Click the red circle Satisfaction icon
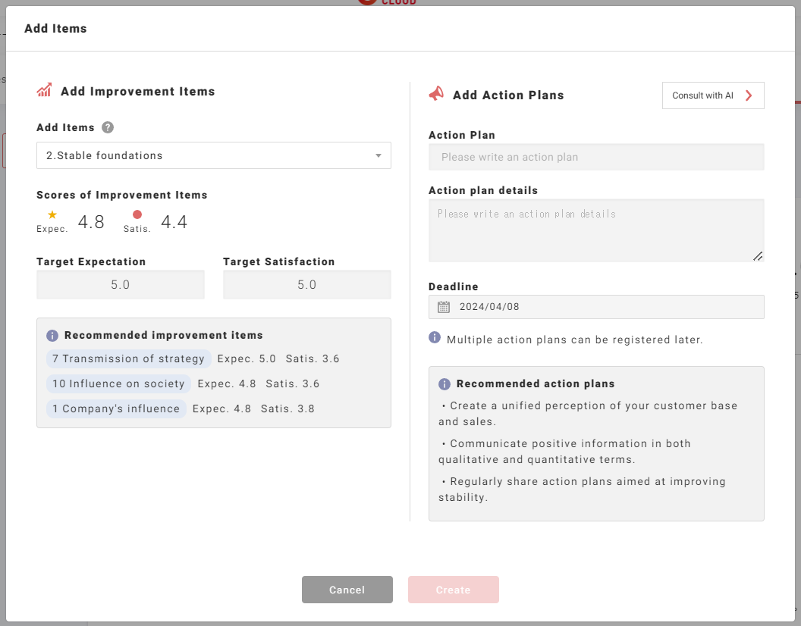Viewport: 801px width, 626px height. pos(137,215)
